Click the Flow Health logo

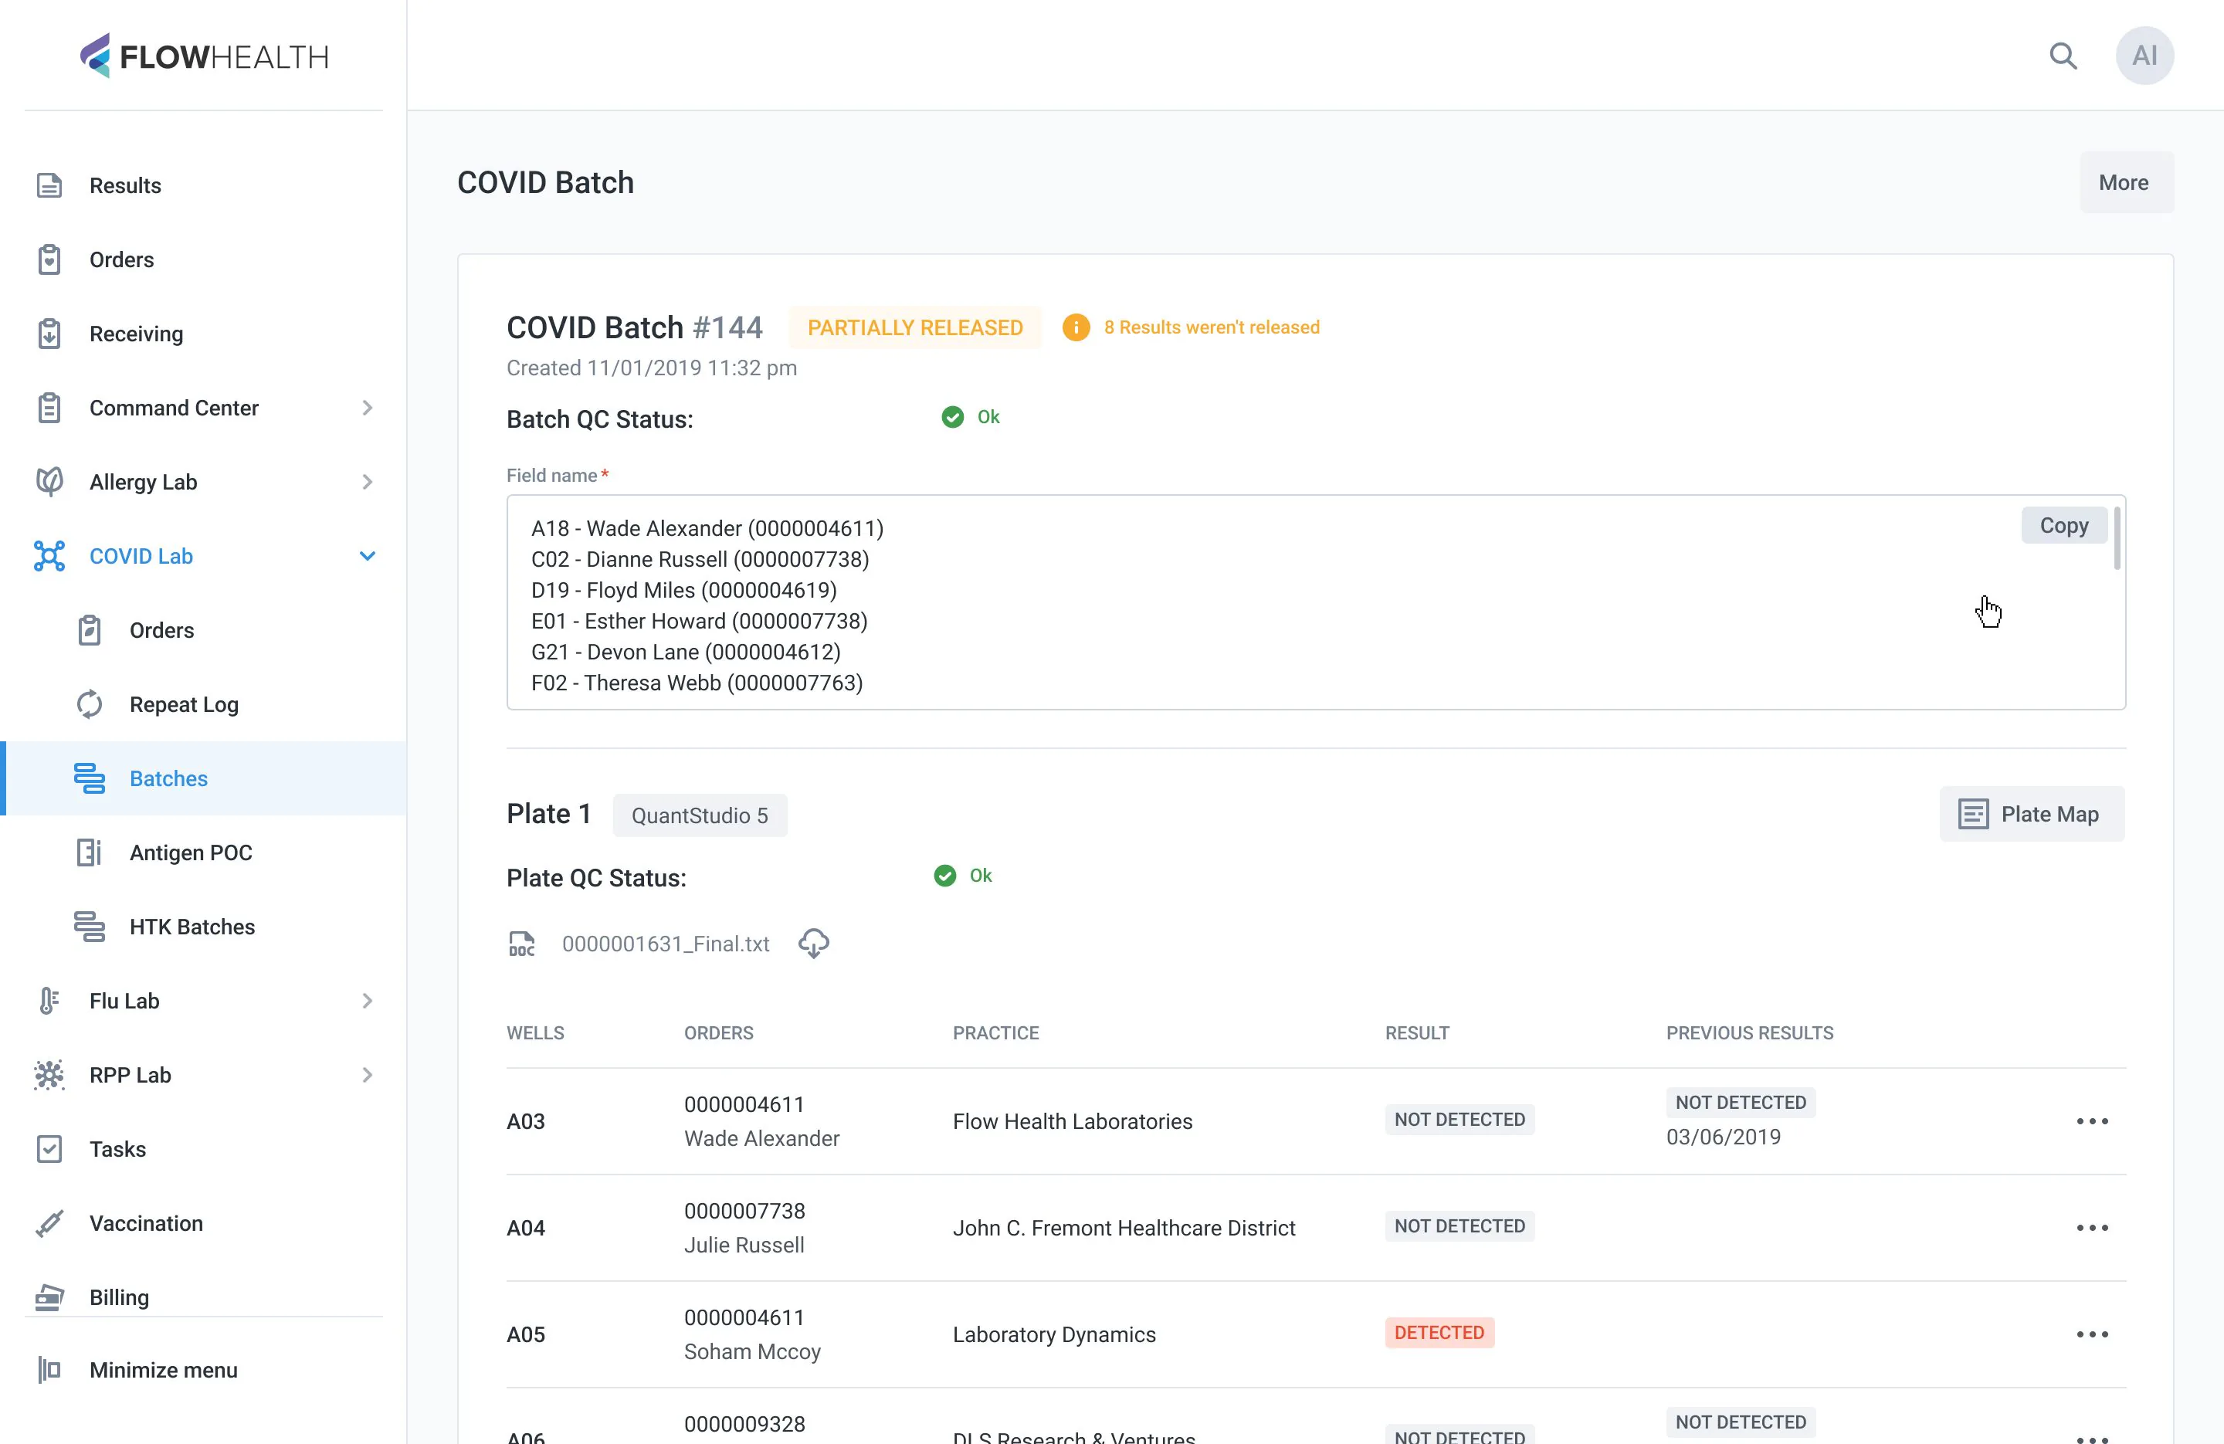[204, 56]
